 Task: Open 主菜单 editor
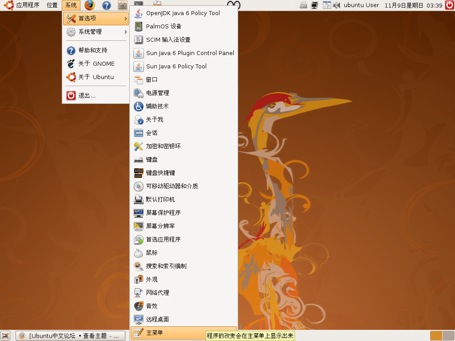184,333
